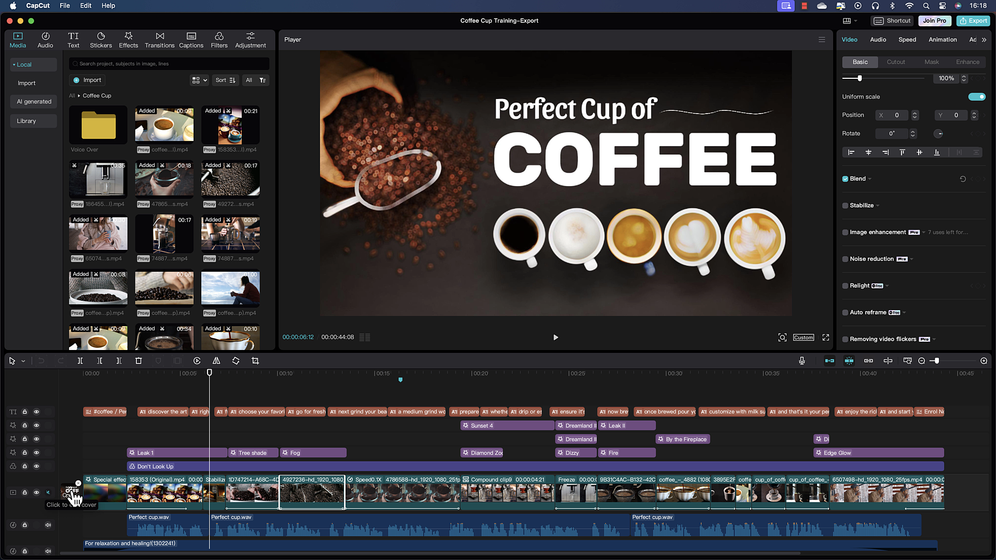Click the align left icon in Basic panel
This screenshot has height=560, width=996.
point(851,152)
